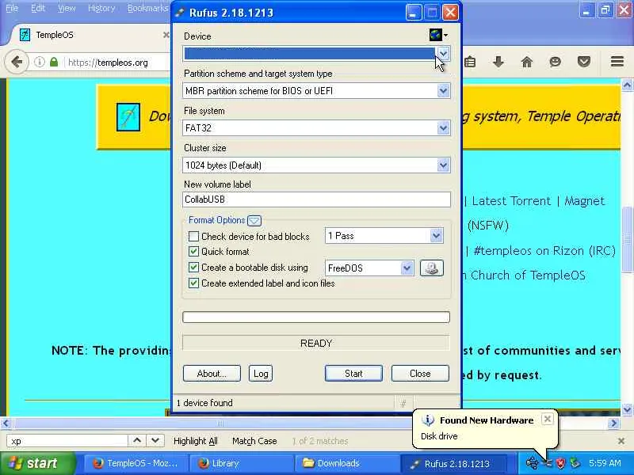Screen dimensions: 634x475
Task: Click the red shield security tray icon
Action: [x=560, y=463]
